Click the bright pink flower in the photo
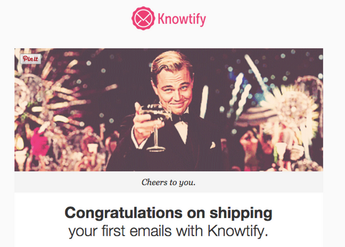This screenshot has height=247, width=345. [39, 141]
